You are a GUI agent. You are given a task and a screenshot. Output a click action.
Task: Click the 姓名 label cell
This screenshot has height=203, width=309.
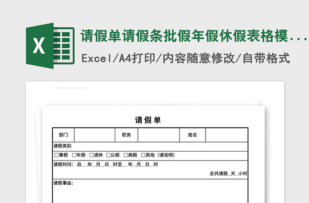(x=192, y=135)
